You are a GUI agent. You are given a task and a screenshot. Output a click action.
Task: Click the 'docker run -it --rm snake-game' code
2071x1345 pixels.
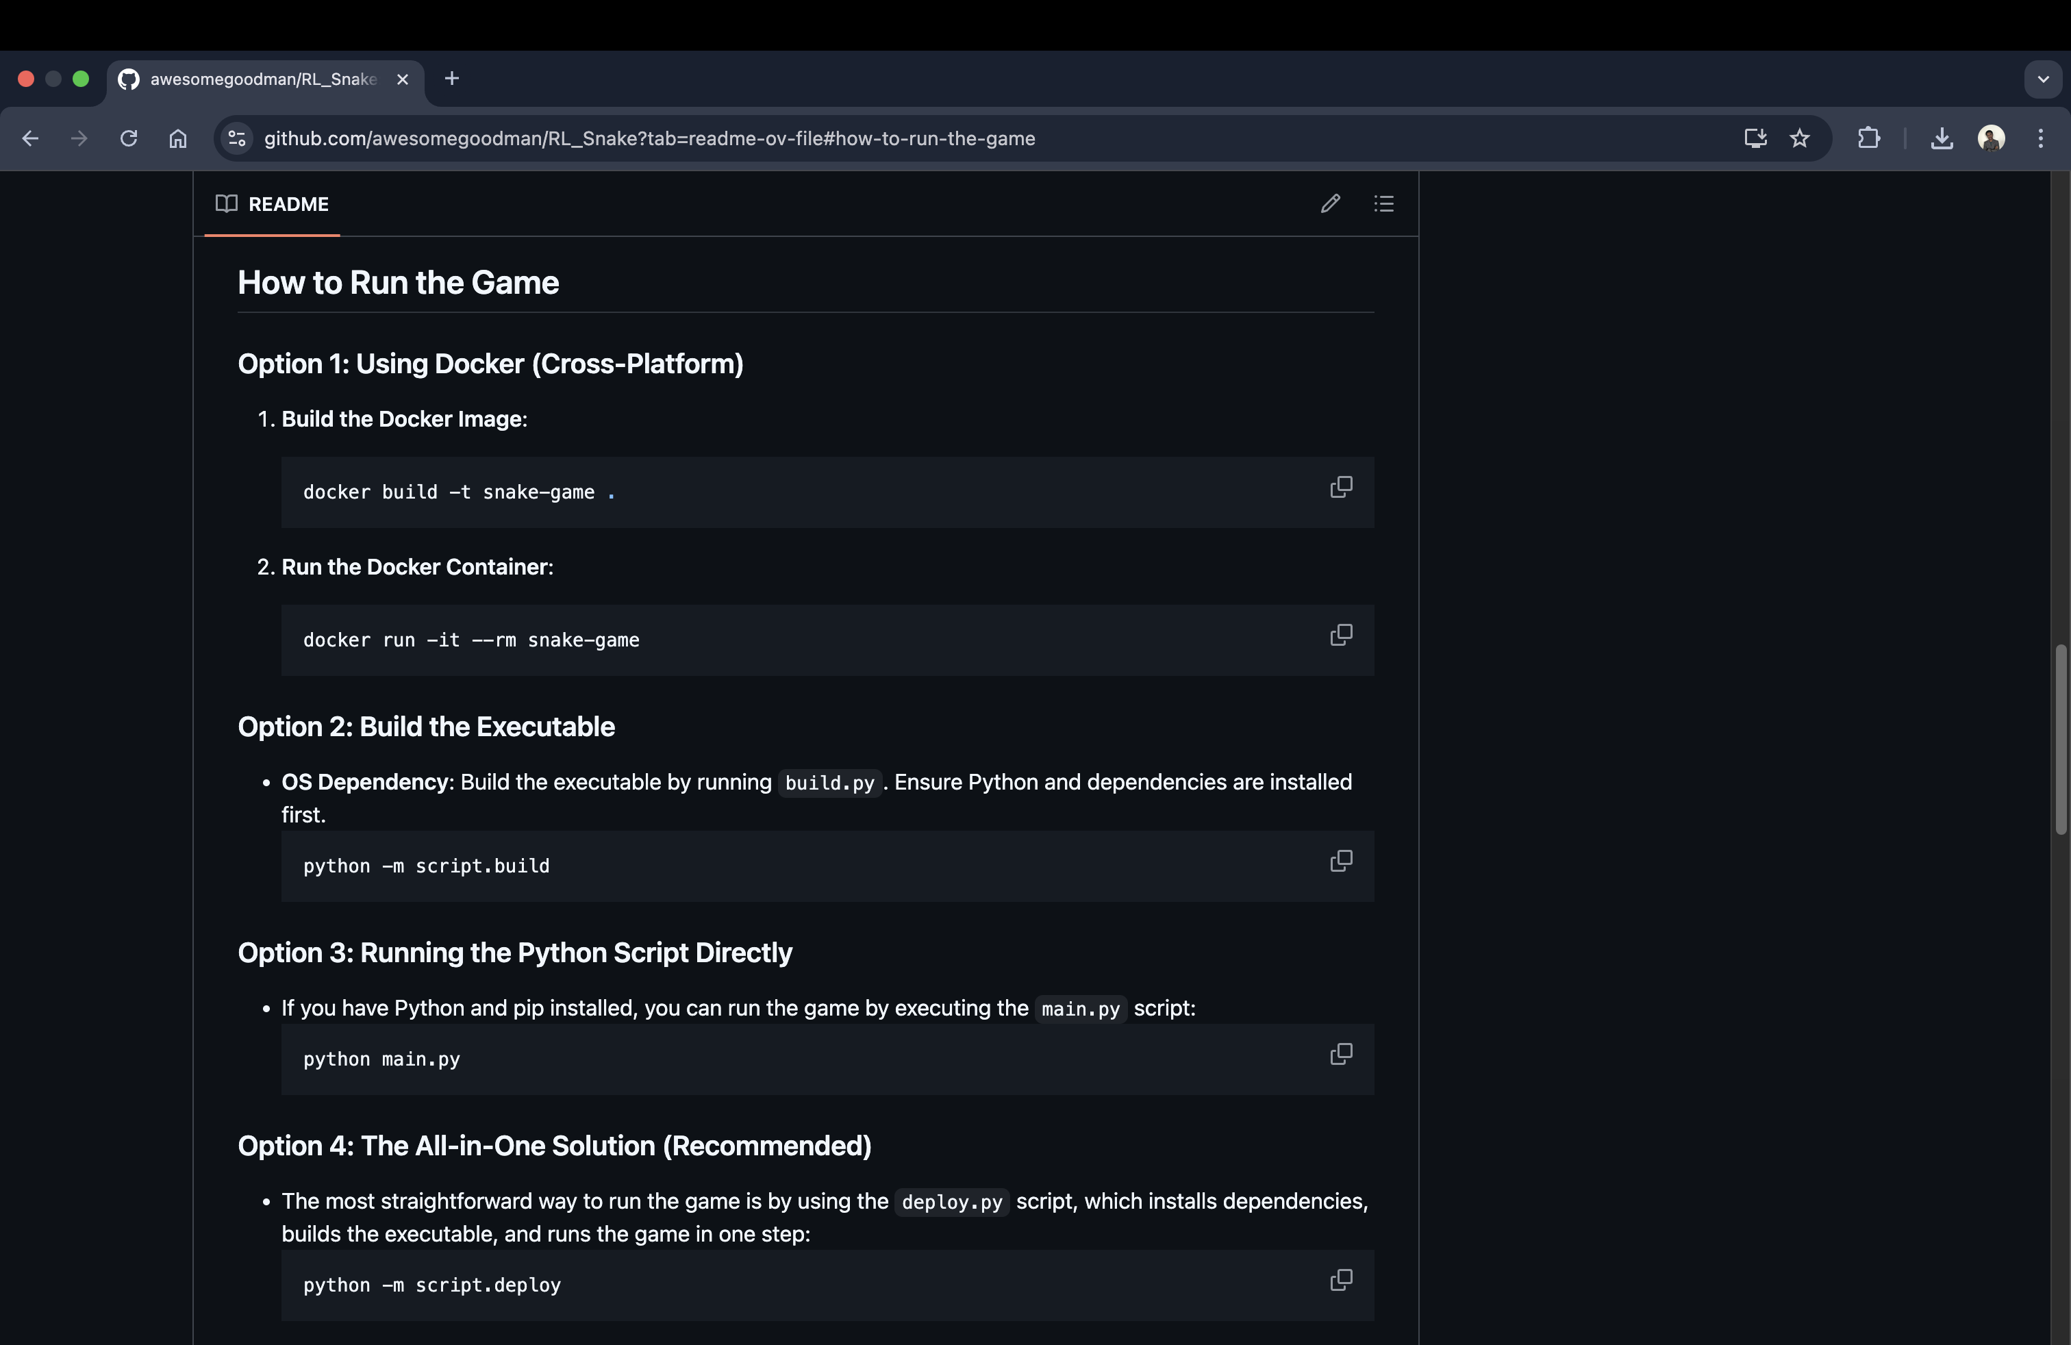pos(472,640)
